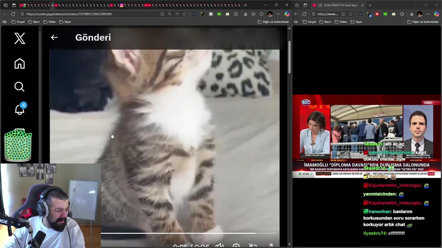442x248 pixels.
Task: Switch to the SÖZCÜ TV Canlı Yayın tab
Action: (x=338, y=5)
